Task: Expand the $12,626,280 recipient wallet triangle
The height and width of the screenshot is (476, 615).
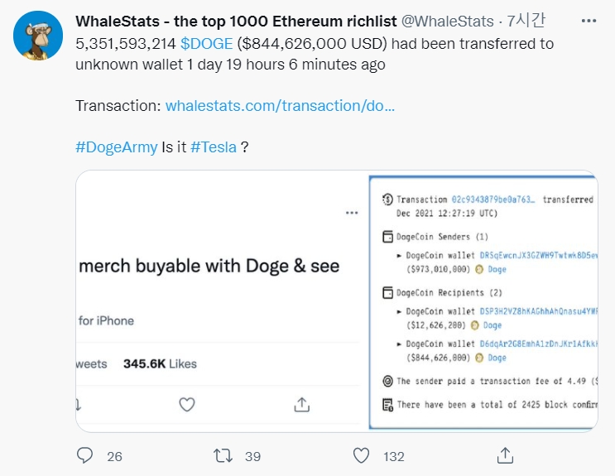Action: [399, 311]
